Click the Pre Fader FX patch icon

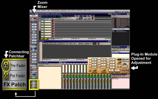[x=6, y=65]
